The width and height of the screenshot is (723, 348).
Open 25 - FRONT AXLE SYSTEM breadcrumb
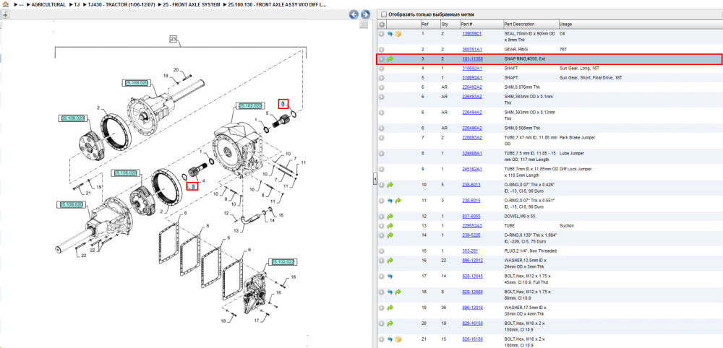(x=190, y=4)
